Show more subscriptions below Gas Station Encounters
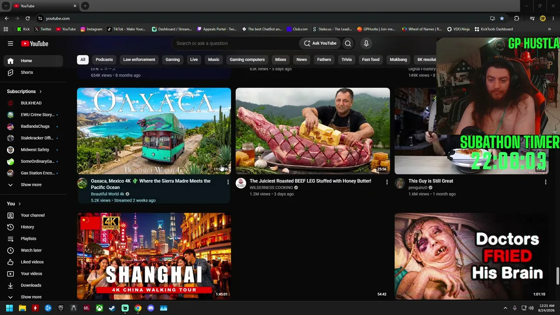This screenshot has height=315, width=560. click(x=33, y=185)
